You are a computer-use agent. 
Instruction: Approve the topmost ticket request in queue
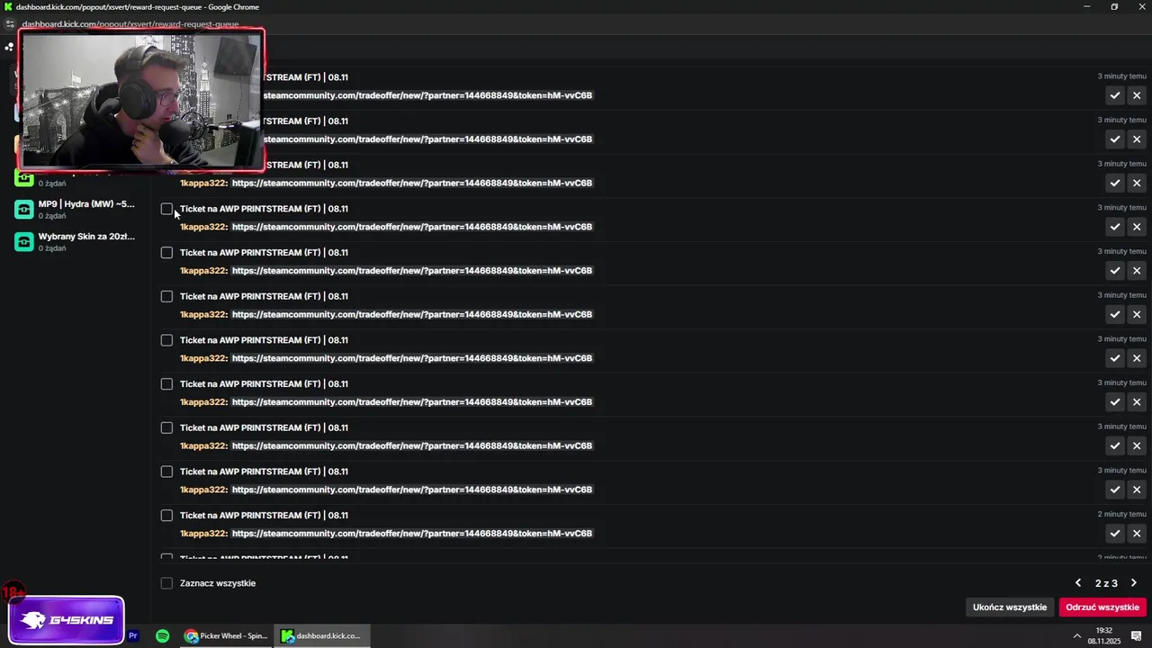pyautogui.click(x=1115, y=95)
